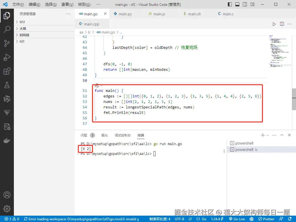Open the Manage gear menu

7,209
